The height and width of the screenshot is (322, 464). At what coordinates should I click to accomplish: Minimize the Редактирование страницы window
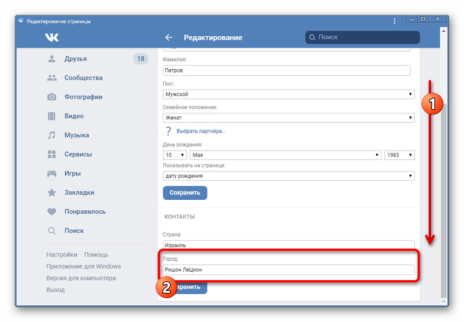coord(412,19)
